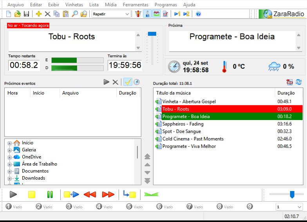
Task: Click the stop-then-play next button
Action: coord(71,195)
